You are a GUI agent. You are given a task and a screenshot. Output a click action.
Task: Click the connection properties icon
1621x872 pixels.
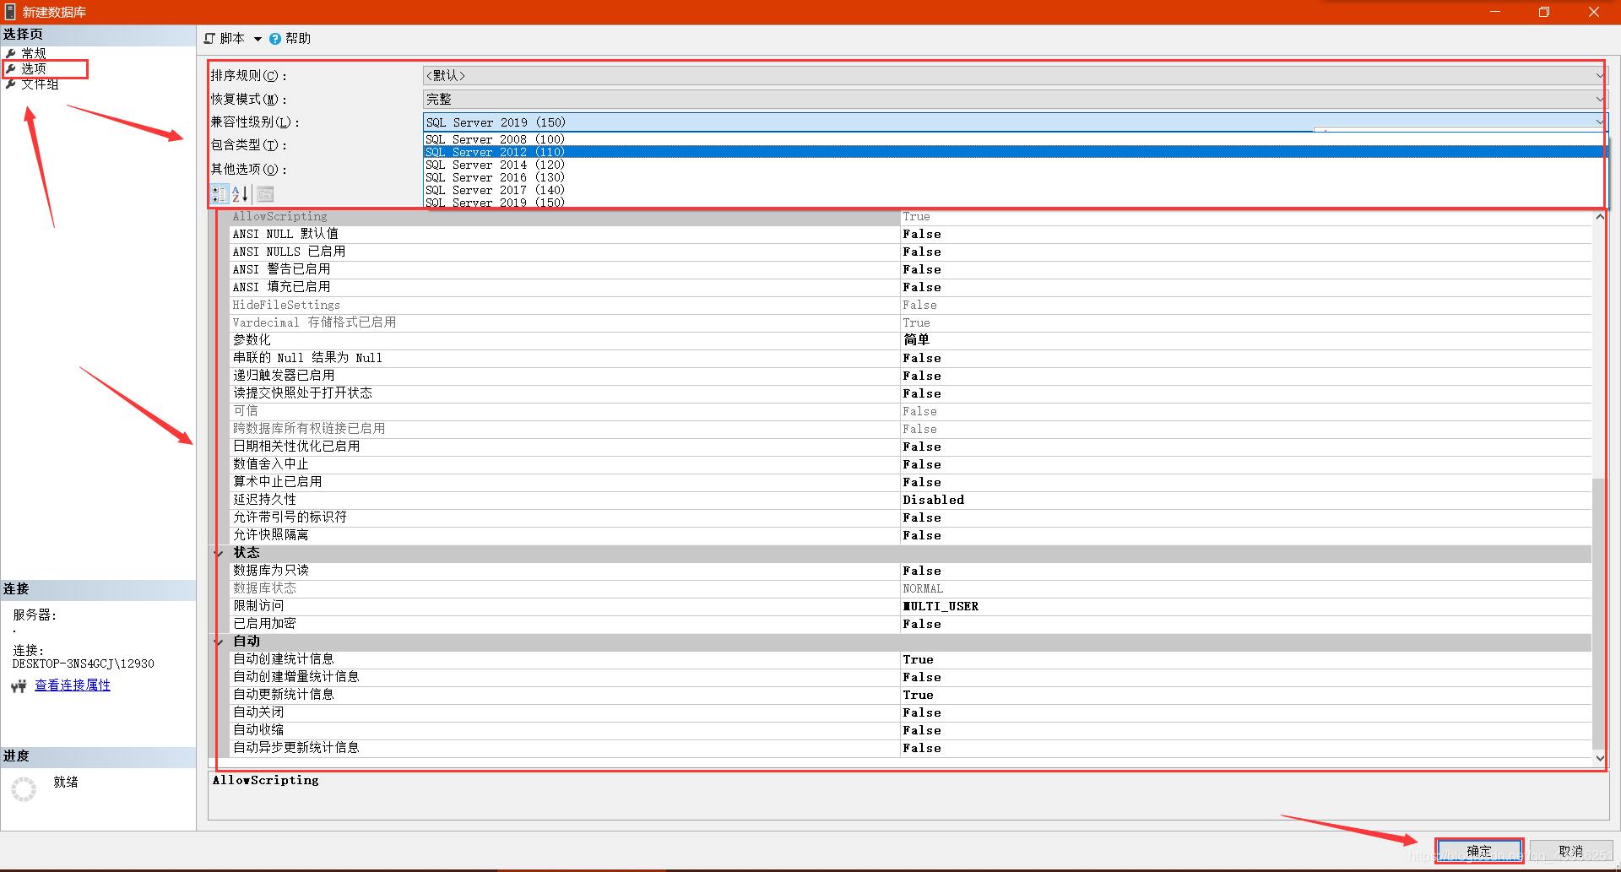(x=19, y=686)
